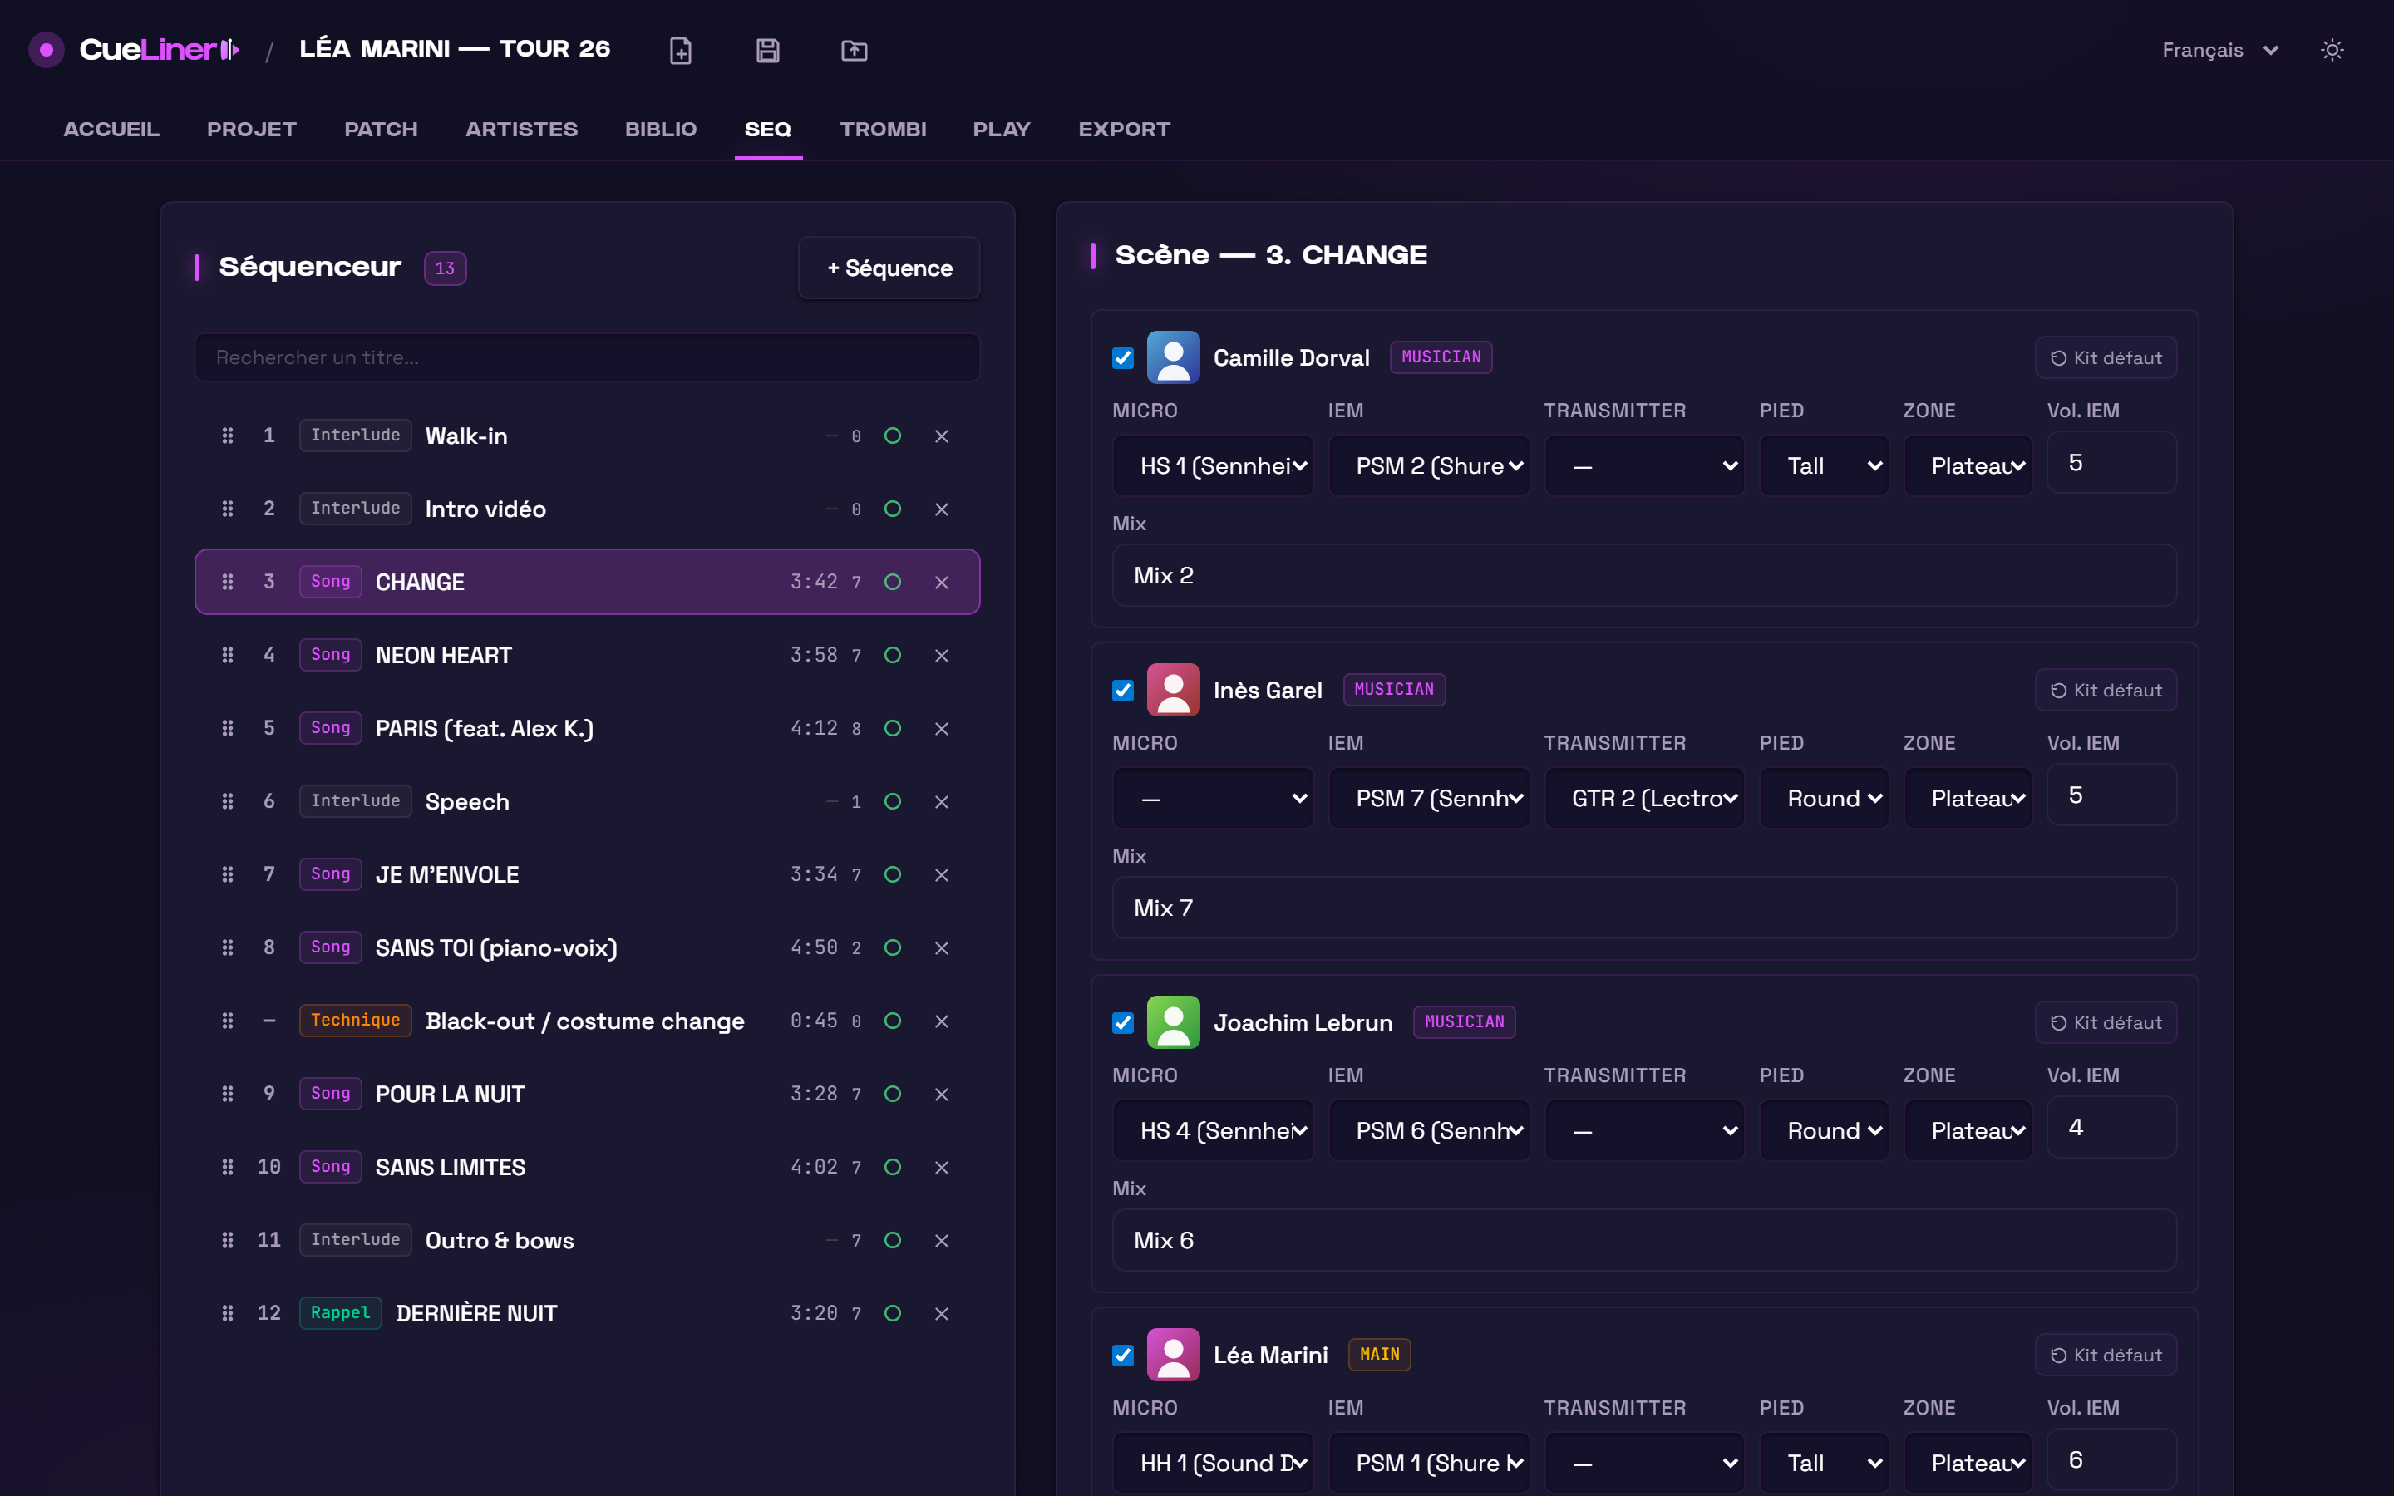The width and height of the screenshot is (2394, 1496).
Task: Click Camille Dorval's avatar
Action: click(x=1173, y=357)
